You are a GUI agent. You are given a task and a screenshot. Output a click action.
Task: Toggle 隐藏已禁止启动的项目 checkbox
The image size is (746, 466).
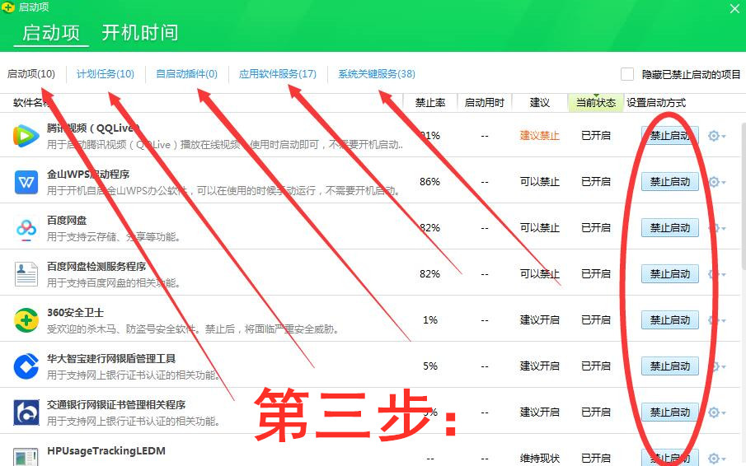click(x=627, y=74)
